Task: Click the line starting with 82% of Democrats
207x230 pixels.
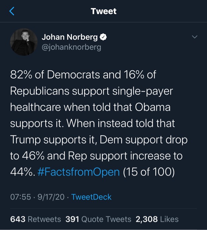Action: [83, 75]
